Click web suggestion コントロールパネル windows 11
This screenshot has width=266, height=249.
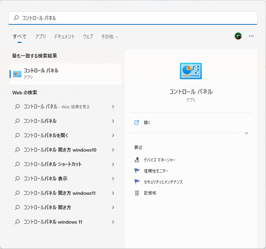(x=53, y=222)
